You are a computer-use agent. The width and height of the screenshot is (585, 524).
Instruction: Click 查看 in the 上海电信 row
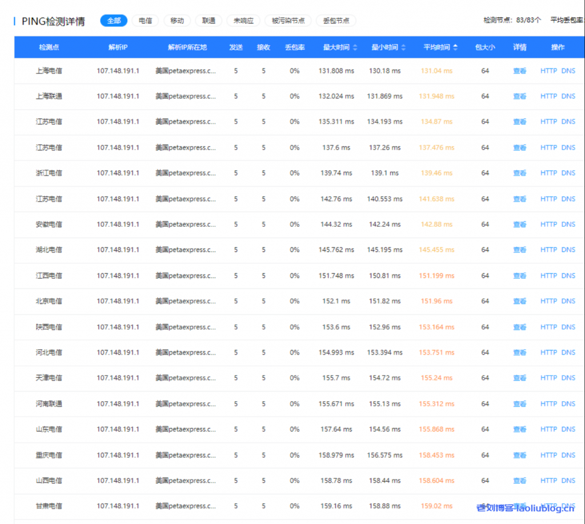pyautogui.click(x=519, y=71)
